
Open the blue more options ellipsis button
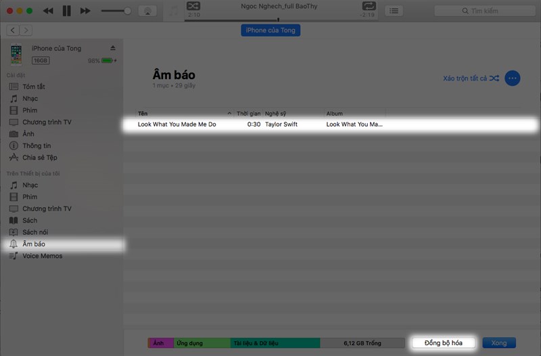tap(513, 79)
